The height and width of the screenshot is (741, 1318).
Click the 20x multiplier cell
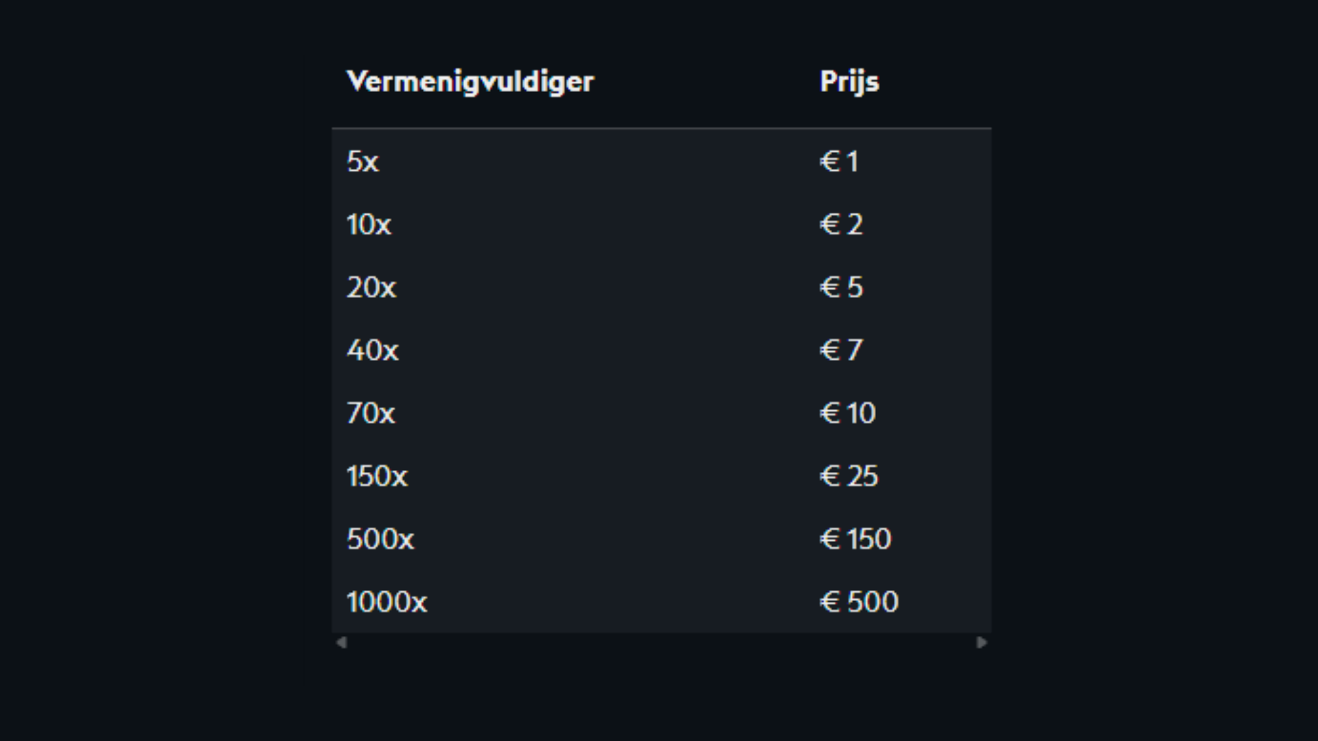[x=371, y=287]
